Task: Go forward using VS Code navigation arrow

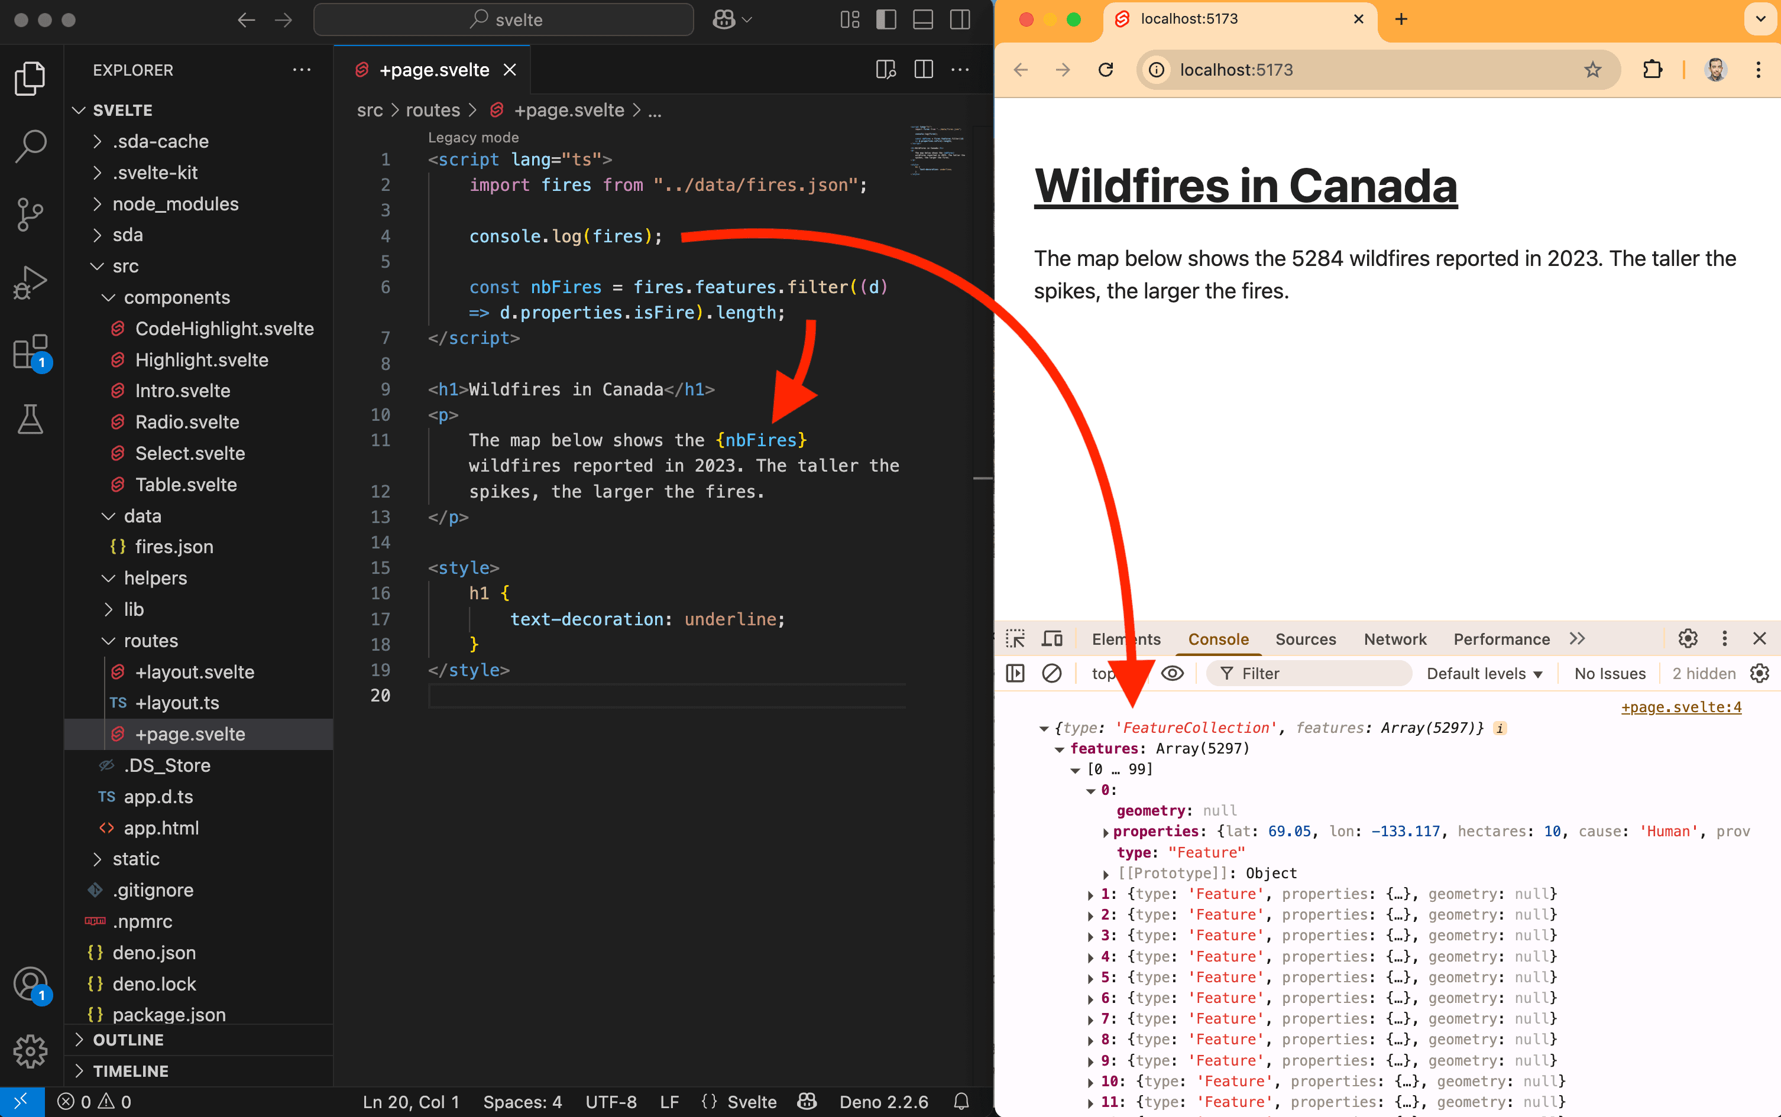Action: (x=284, y=20)
